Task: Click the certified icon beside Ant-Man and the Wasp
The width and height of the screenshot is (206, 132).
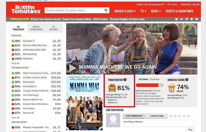Action: (x=13, y=77)
